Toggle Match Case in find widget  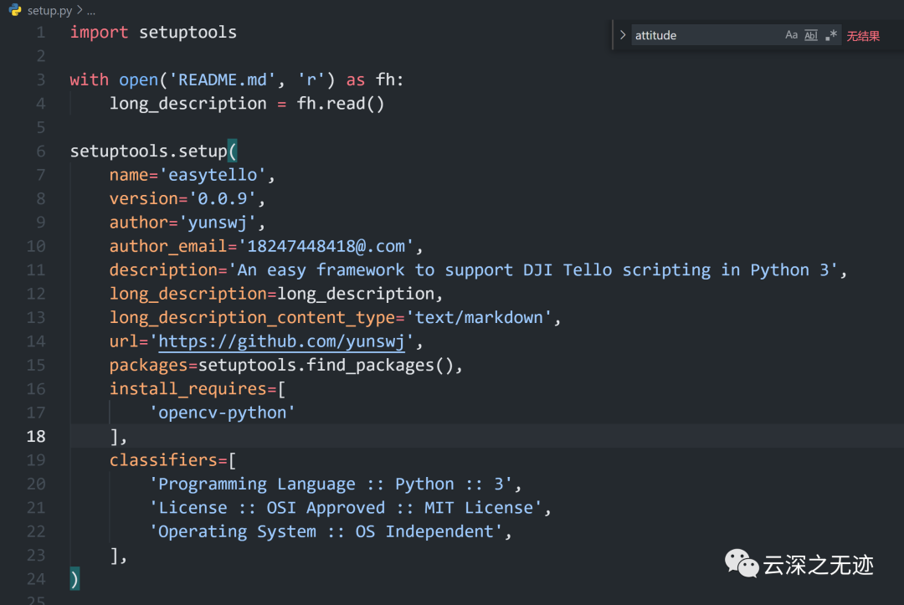click(791, 35)
